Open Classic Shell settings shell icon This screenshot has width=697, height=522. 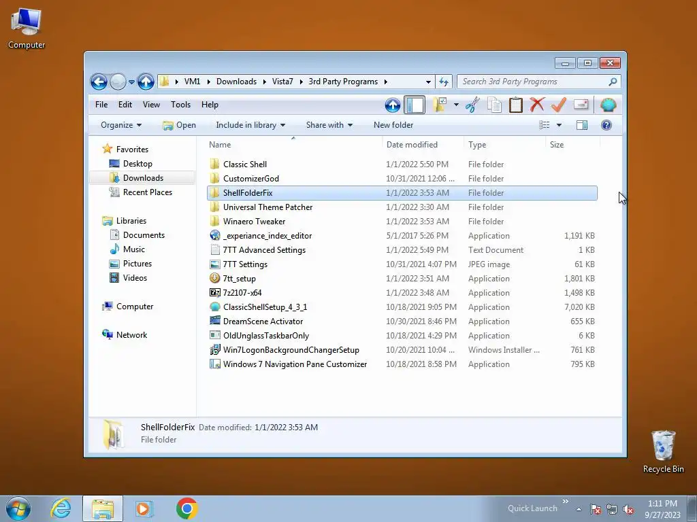coord(608,105)
